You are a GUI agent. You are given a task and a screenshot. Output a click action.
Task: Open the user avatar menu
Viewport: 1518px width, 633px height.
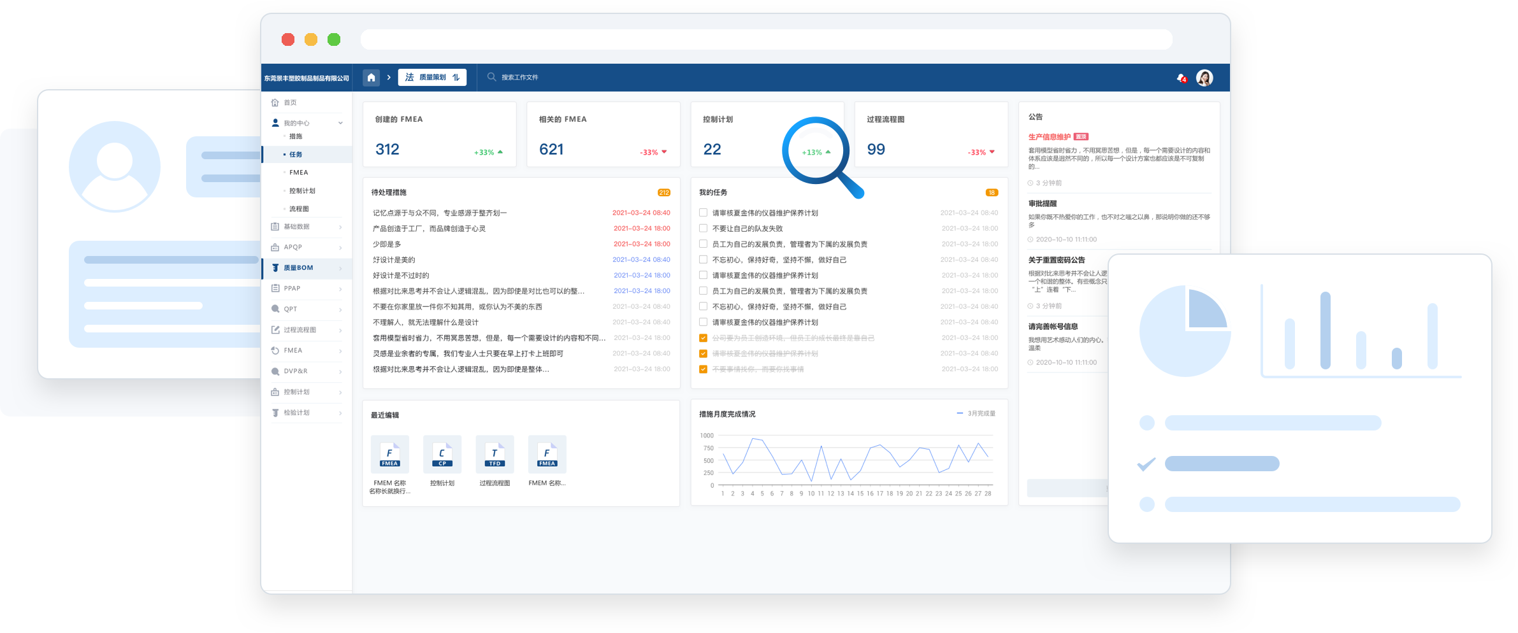(1204, 78)
